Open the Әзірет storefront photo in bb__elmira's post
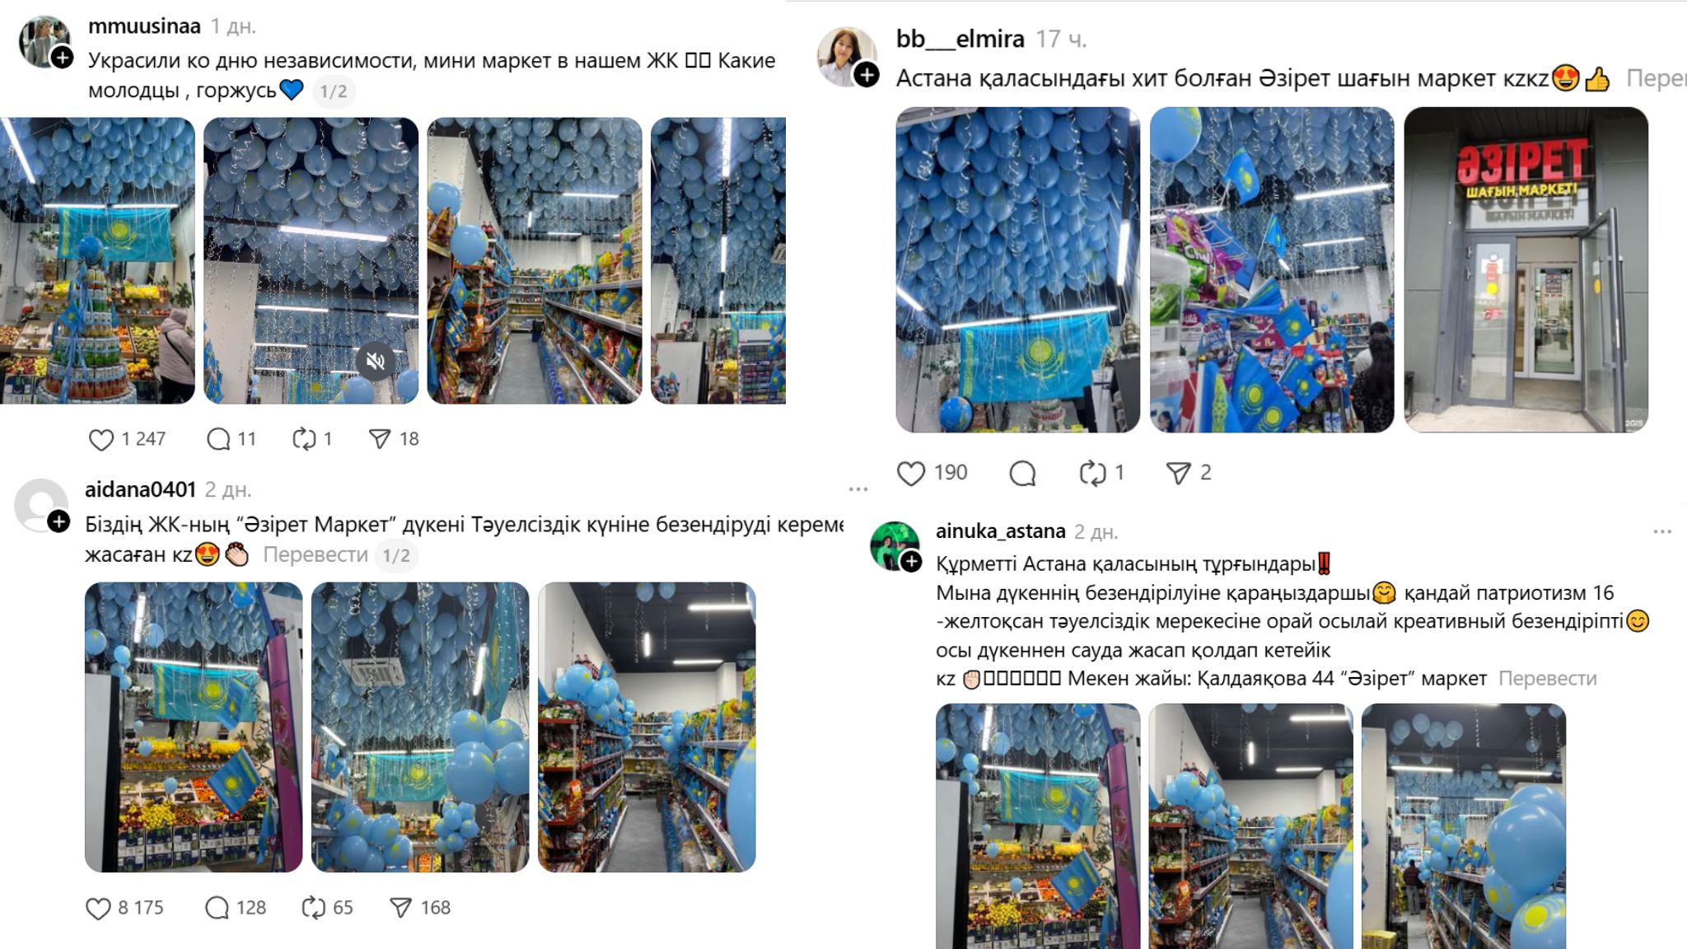Viewport: 1687px width, 949px height. 1526,269
